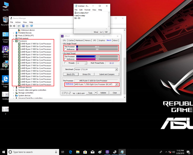Tick the Threads checkbox in CPU-Z
The image size is (193, 155).
pyautogui.click(x=65, y=63)
